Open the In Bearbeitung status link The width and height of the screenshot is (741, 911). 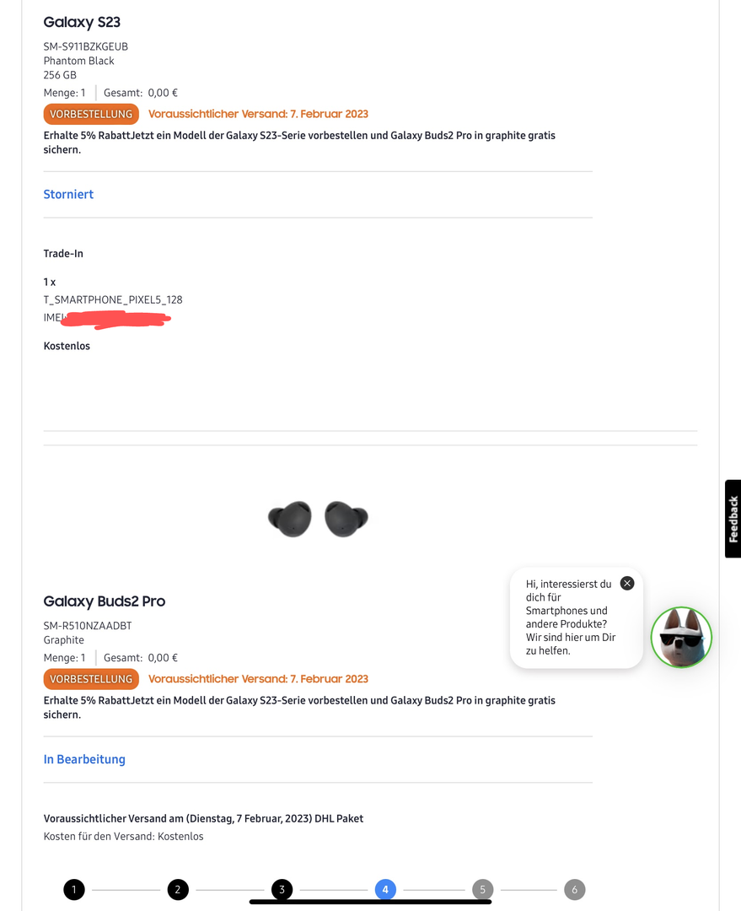(x=84, y=759)
